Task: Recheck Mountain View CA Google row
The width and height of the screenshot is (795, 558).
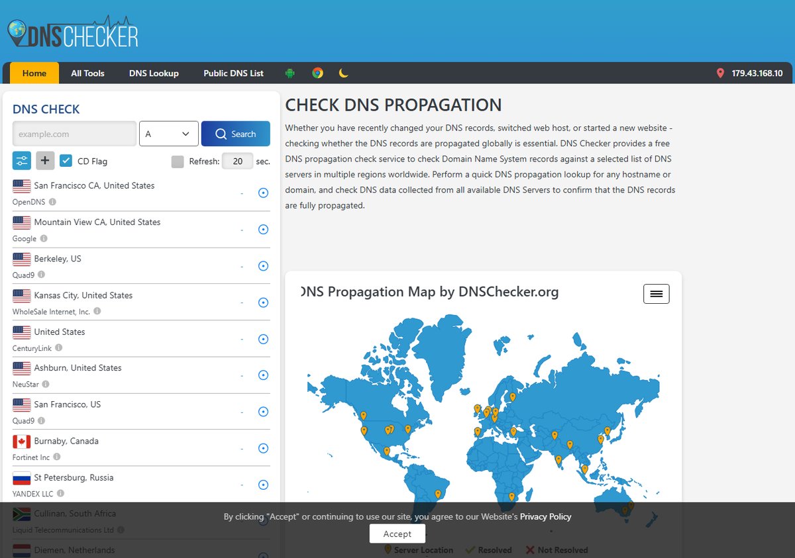Action: (x=263, y=229)
